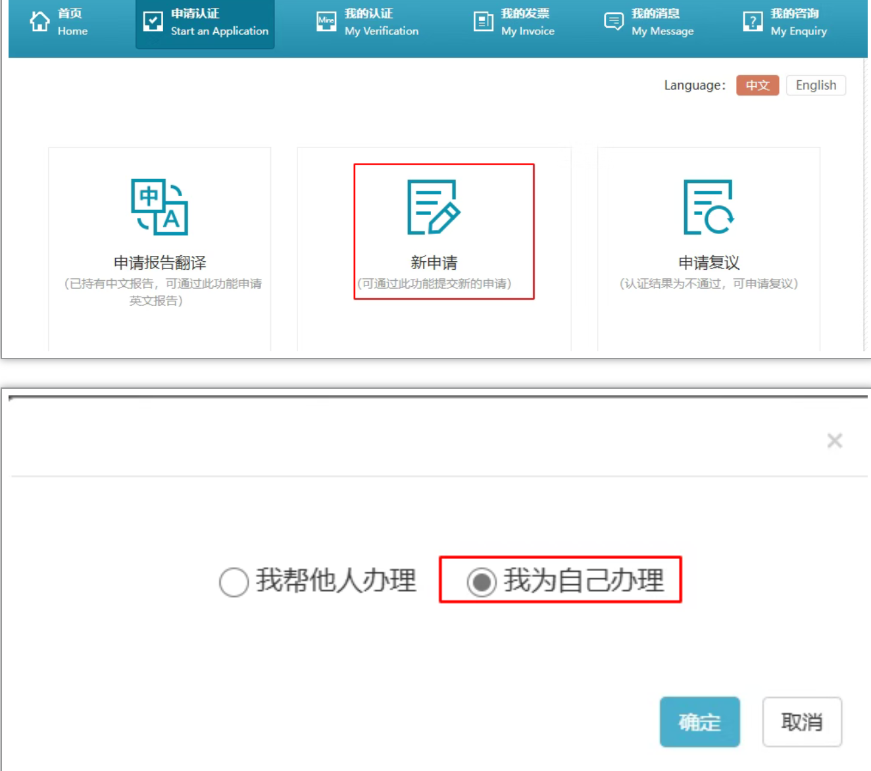Screen dimensions: 871x771
Task: Click the My Invoice icon
Action: point(484,22)
